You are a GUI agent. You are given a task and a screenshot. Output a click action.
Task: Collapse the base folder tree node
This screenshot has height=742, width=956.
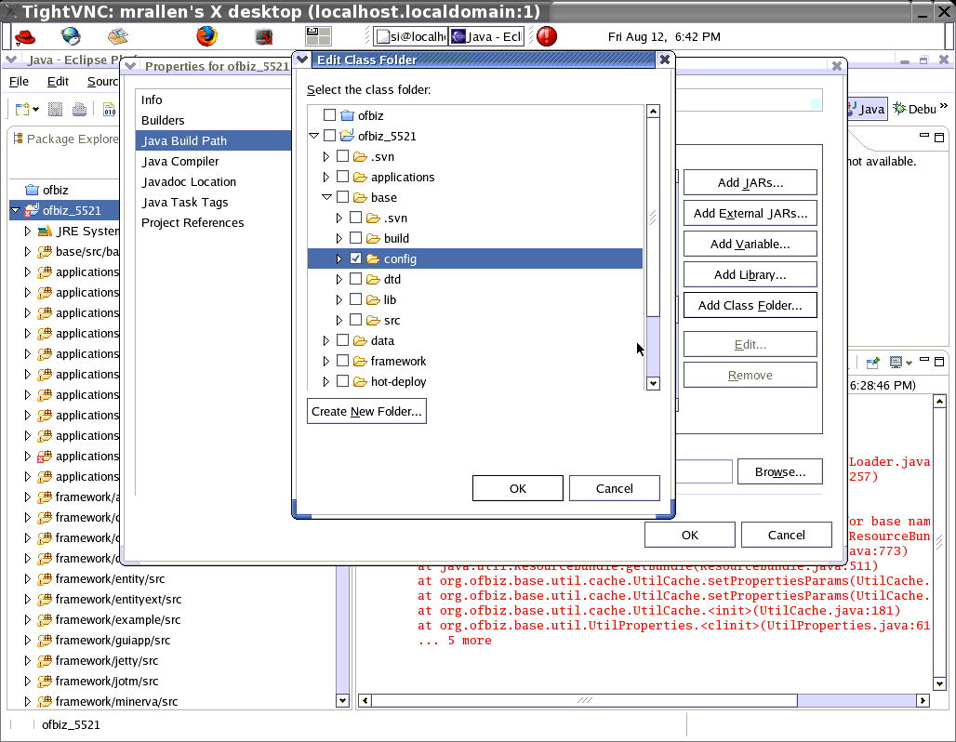tap(326, 198)
